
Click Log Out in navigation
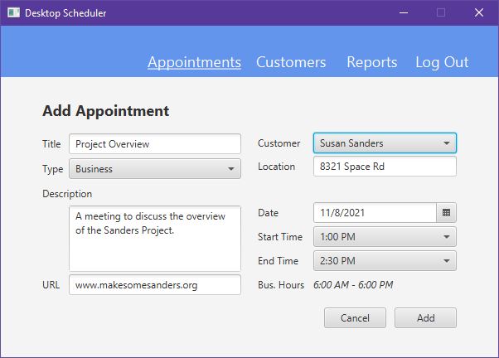click(442, 62)
